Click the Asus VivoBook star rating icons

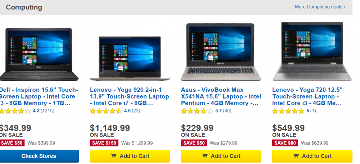[197, 111]
